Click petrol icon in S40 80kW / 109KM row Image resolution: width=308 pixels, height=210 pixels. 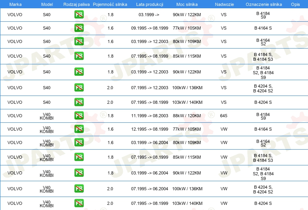click(x=79, y=41)
